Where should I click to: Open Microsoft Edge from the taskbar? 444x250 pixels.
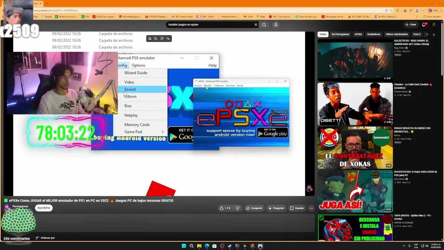tap(207, 246)
